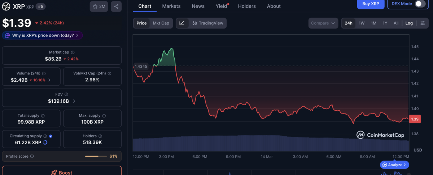Image resolution: width=433 pixels, height=175 pixels.
Task: Click the XRP coin logo icon
Action: (x=6, y=6)
